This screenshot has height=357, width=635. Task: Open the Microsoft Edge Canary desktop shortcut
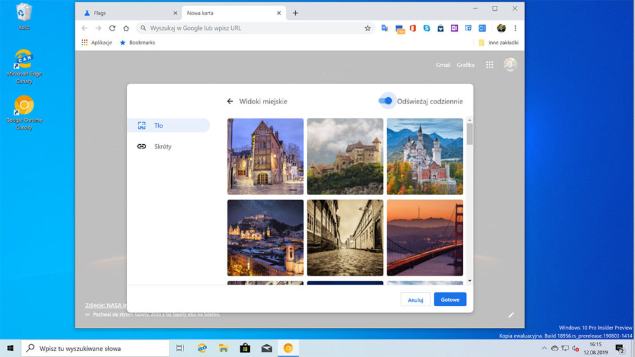pyautogui.click(x=24, y=67)
